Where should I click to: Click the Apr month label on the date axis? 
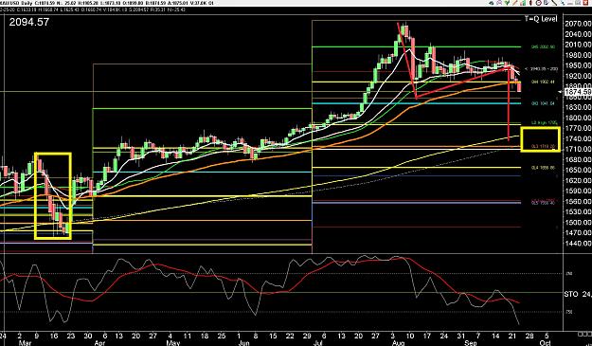[x=99, y=343]
